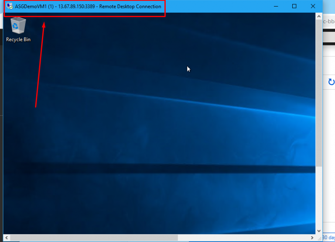Viewport: 335px width, 242px height.
Task: Click the 'c-bb' text in the background window
Action: pos(328,21)
